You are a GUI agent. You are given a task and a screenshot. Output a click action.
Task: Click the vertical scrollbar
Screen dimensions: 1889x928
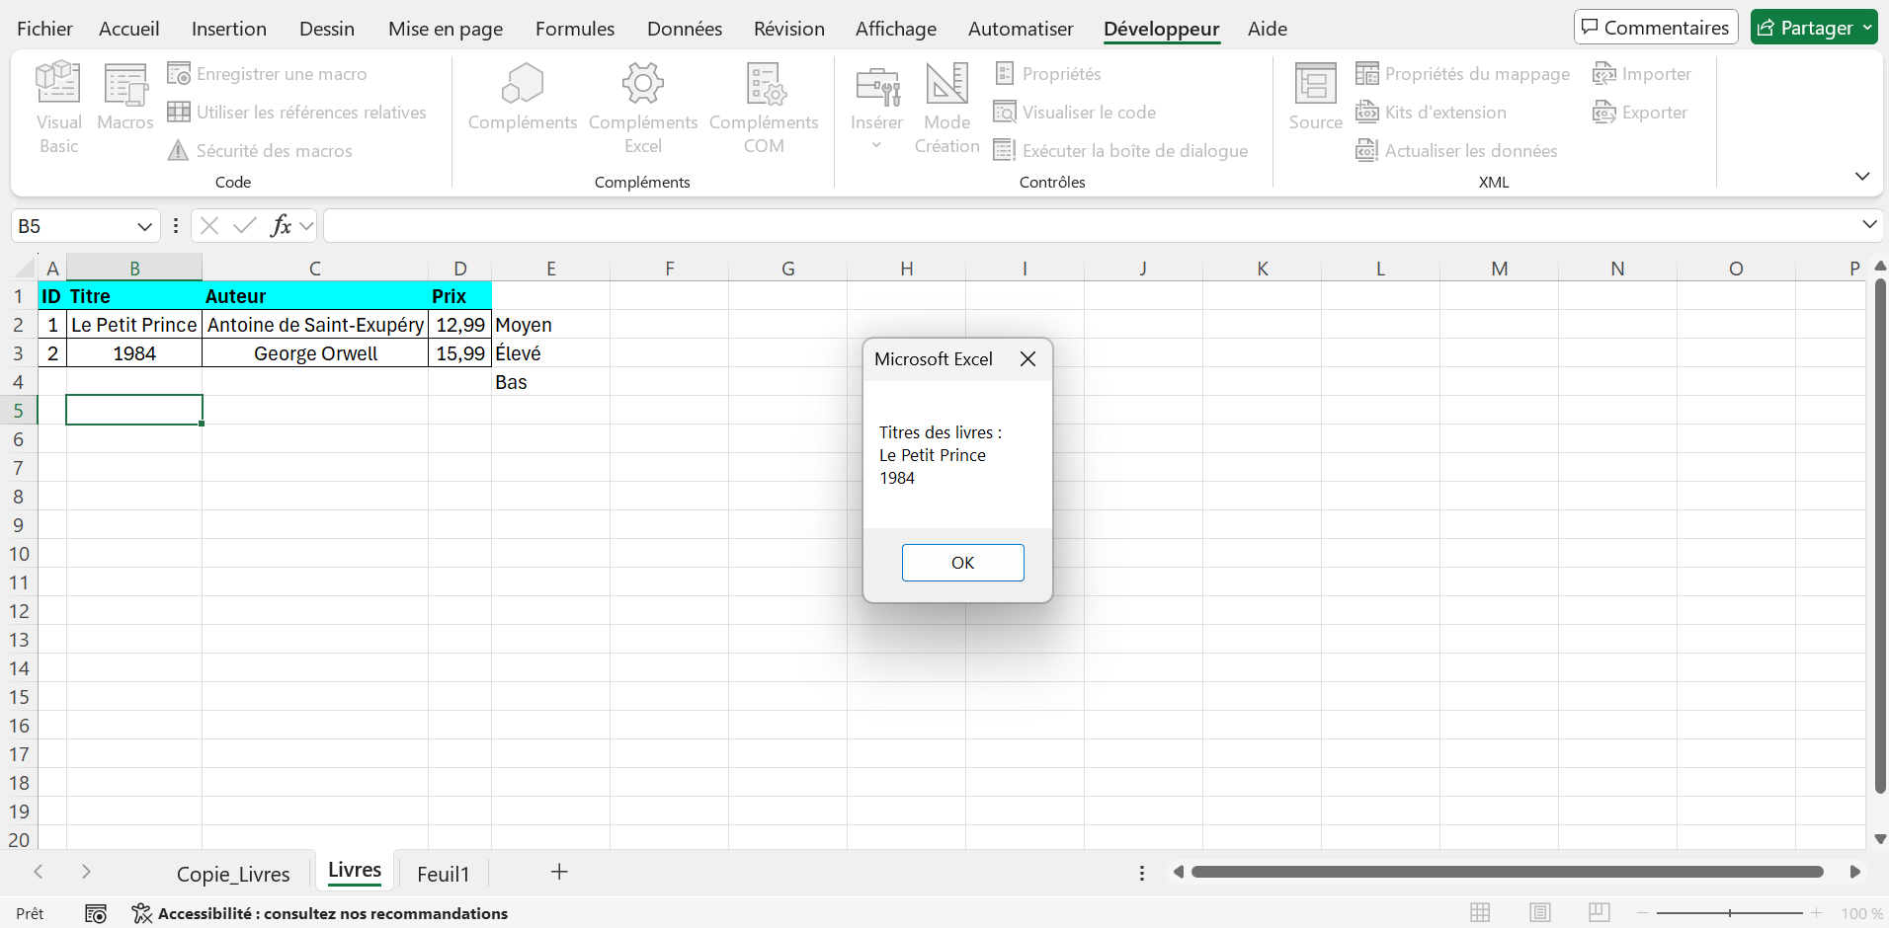click(x=1880, y=536)
